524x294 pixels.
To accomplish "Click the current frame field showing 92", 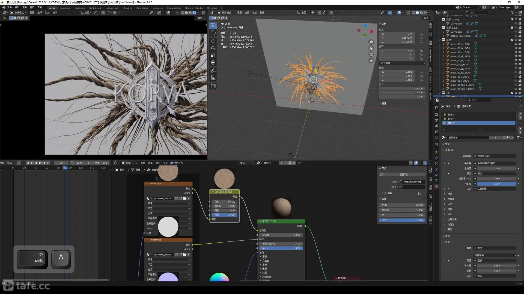I will click(61, 163).
